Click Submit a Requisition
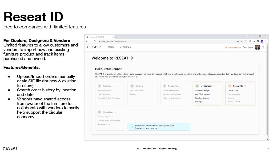This screenshot has height=153, width=273. [171, 91]
